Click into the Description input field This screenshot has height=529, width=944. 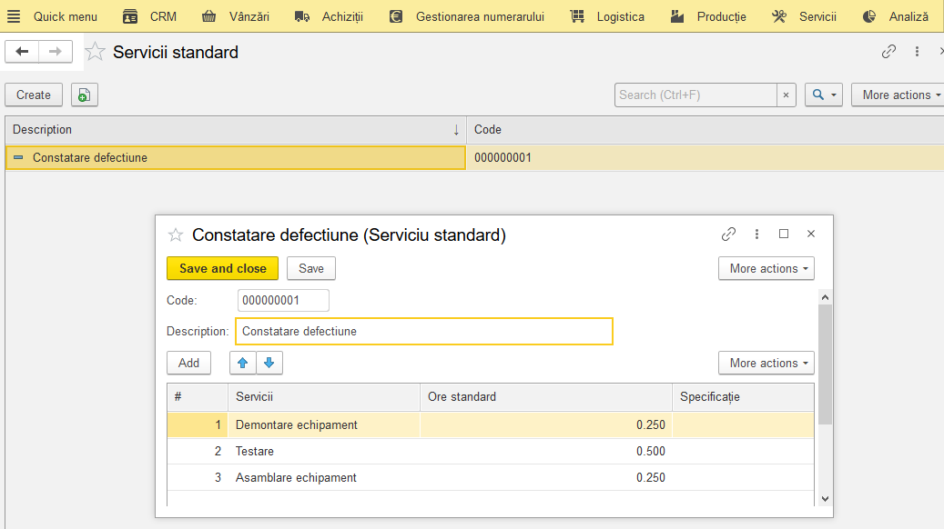point(424,331)
